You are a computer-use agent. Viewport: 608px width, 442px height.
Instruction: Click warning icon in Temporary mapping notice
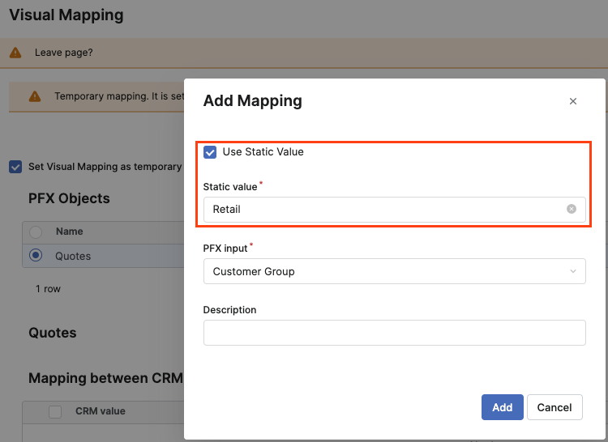(x=35, y=96)
